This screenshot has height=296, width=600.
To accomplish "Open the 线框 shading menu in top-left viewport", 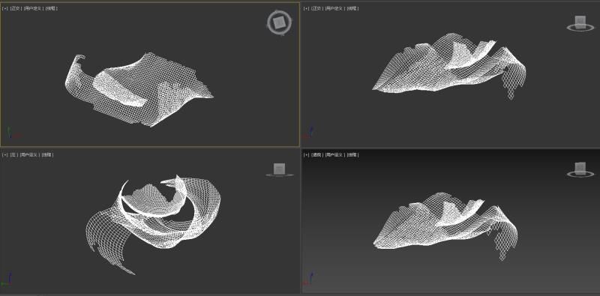I will click(x=51, y=8).
